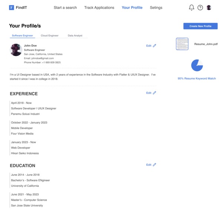Open the user avatar menu in header

point(209,7)
